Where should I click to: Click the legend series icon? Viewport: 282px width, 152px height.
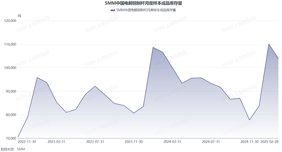pyautogui.click(x=113, y=10)
